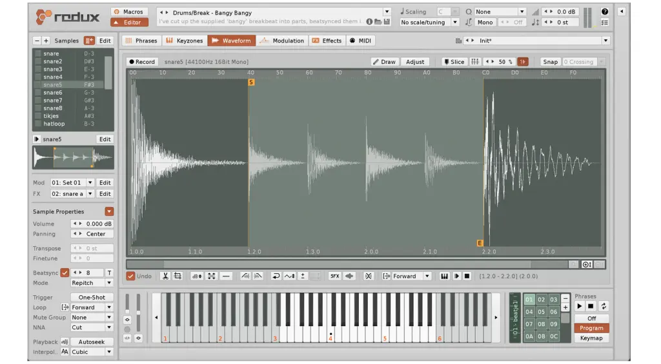Click the crop/trim selection icon
The image size is (661, 364).
(178, 276)
